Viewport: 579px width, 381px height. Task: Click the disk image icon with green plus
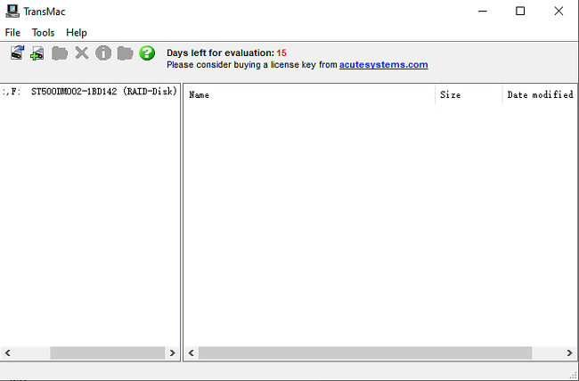(x=37, y=53)
